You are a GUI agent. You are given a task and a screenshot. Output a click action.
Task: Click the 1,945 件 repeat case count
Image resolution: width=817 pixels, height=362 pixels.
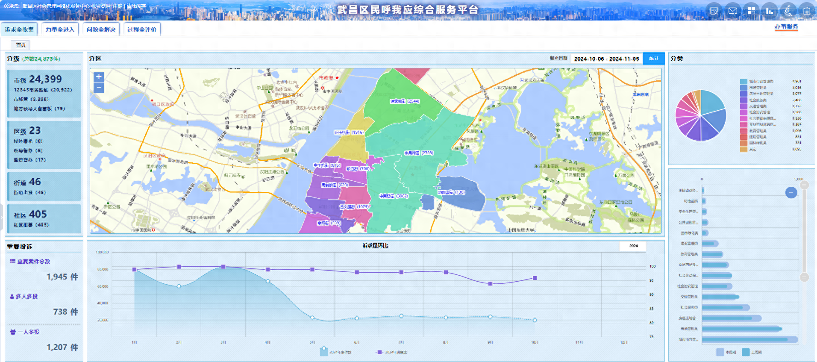coord(62,277)
